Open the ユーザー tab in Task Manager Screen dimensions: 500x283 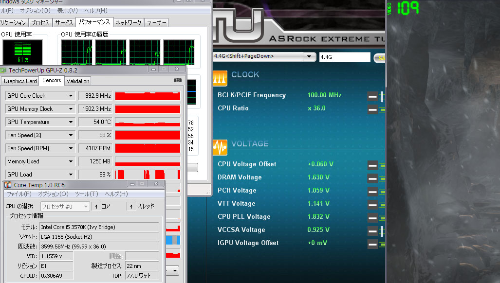[x=156, y=22]
